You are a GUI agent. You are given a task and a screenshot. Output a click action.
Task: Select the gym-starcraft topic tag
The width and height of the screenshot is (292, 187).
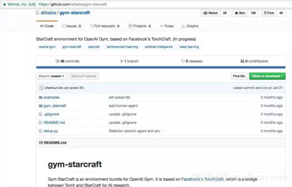(x=72, y=47)
